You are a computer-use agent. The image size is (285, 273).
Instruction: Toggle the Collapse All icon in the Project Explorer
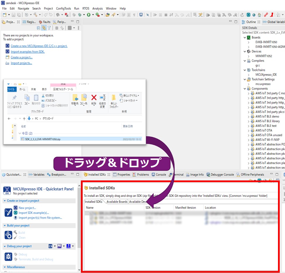(39, 28)
